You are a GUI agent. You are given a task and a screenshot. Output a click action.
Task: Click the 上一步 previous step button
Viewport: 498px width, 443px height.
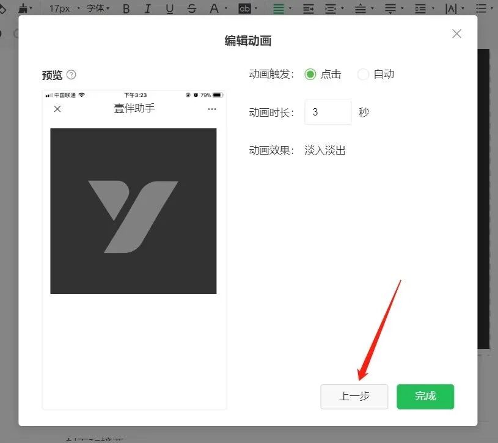click(x=354, y=397)
